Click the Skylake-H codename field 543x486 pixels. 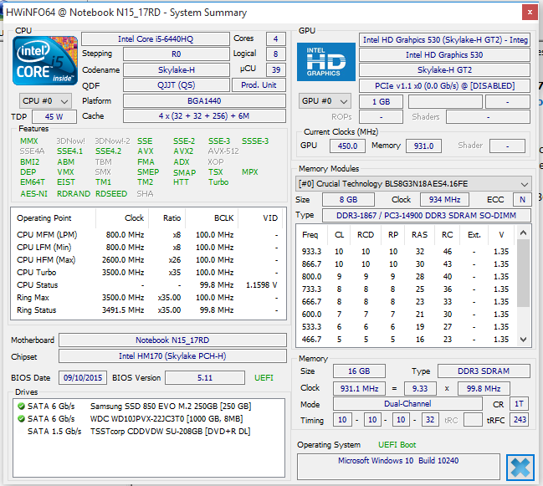click(177, 70)
